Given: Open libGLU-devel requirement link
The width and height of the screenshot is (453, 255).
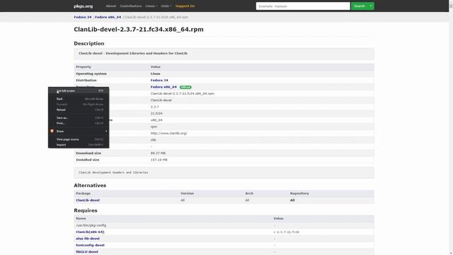Looking at the screenshot, I should (x=87, y=252).
